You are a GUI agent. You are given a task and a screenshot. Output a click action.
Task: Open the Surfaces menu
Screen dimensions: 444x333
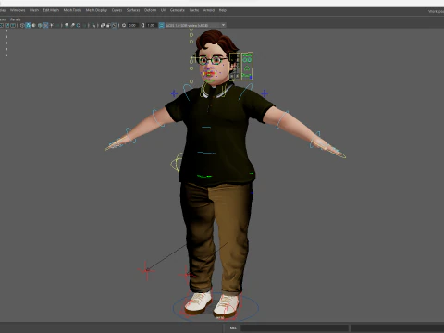click(x=133, y=10)
